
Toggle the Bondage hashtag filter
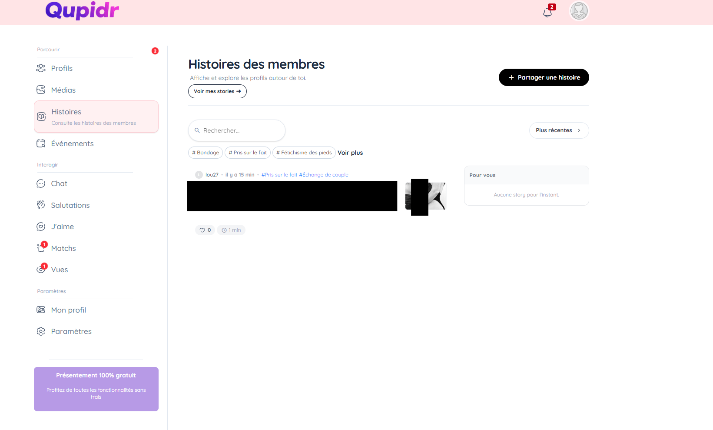[x=206, y=153]
